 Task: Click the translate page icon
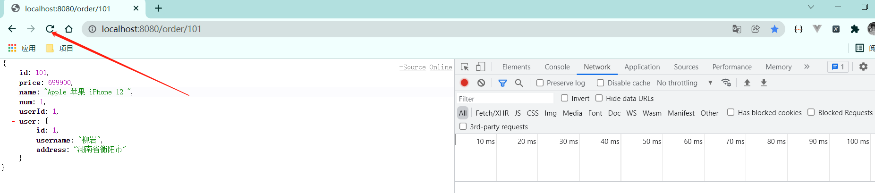(x=737, y=29)
